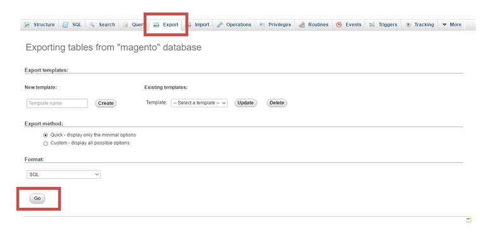This screenshot has height=242, width=480.
Task: Click the SQL tab icon
Action: click(x=65, y=25)
